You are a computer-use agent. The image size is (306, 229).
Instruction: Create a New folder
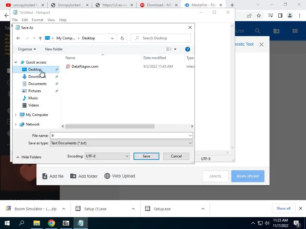pyautogui.click(x=54, y=49)
